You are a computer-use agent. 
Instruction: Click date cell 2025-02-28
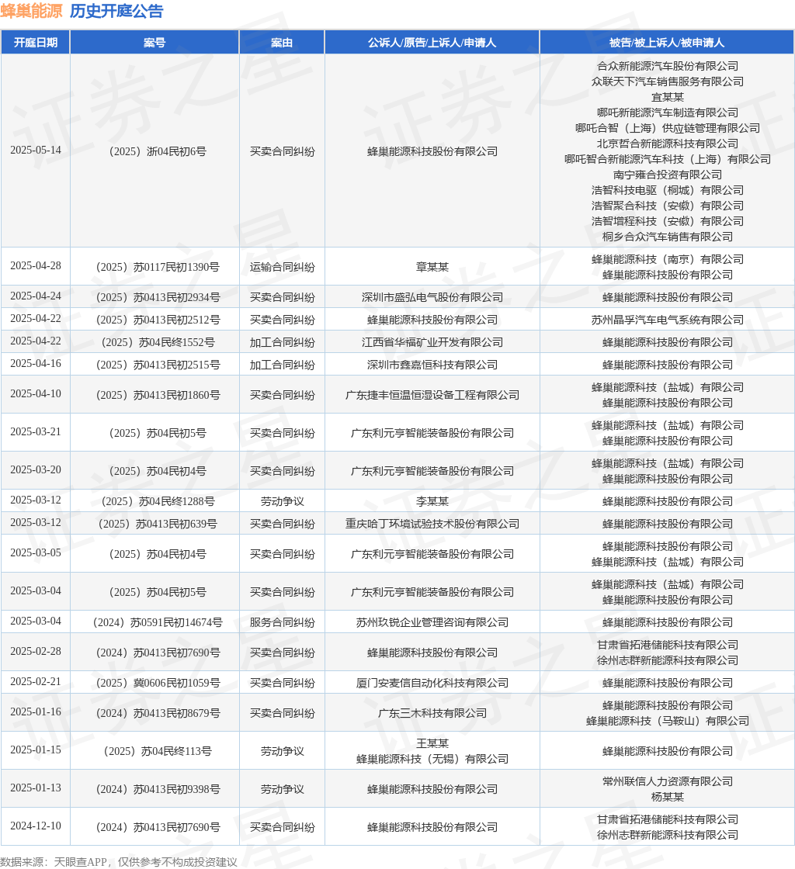coord(36,652)
